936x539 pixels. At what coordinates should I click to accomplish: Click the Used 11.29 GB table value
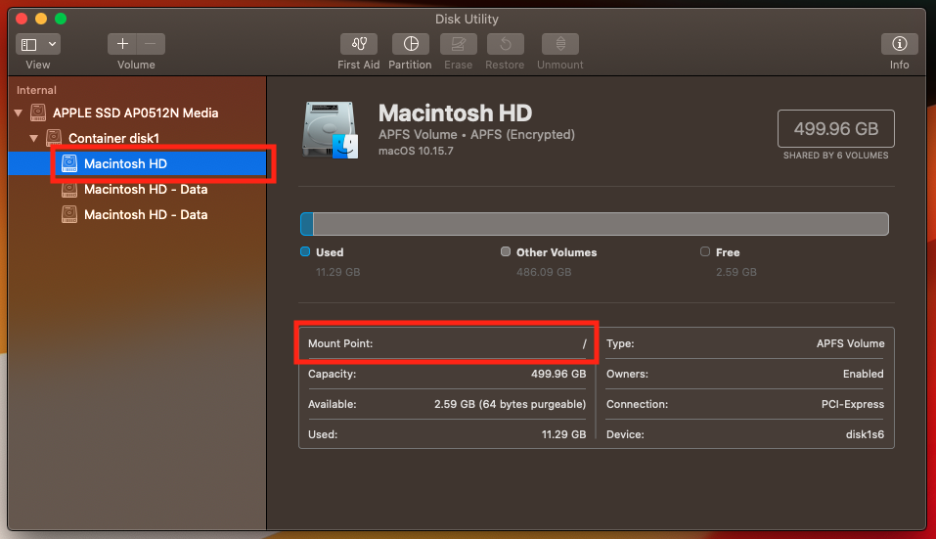pyautogui.click(x=563, y=434)
